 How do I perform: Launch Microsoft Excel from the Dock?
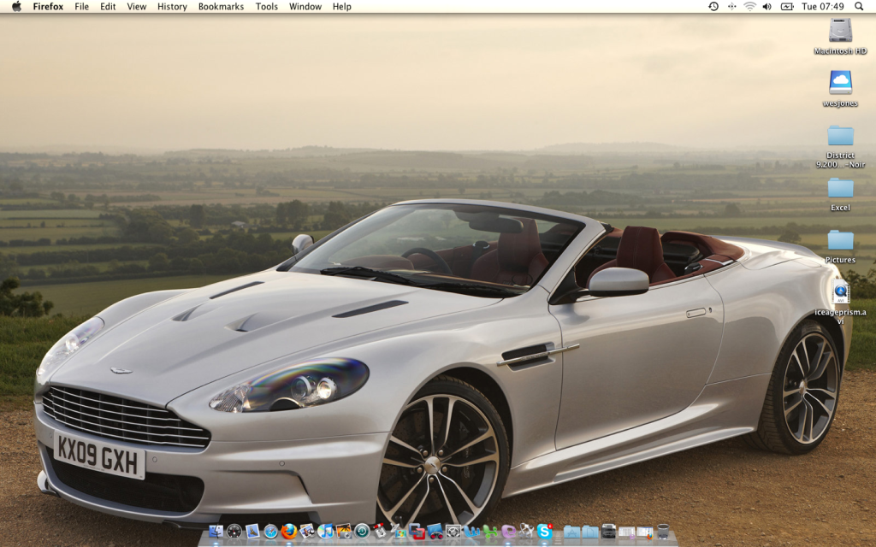[x=490, y=531]
